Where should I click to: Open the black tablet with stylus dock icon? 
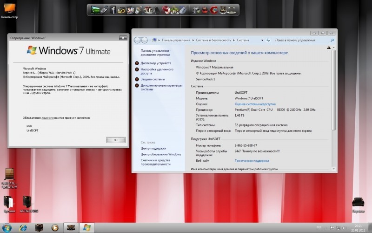pos(157,10)
